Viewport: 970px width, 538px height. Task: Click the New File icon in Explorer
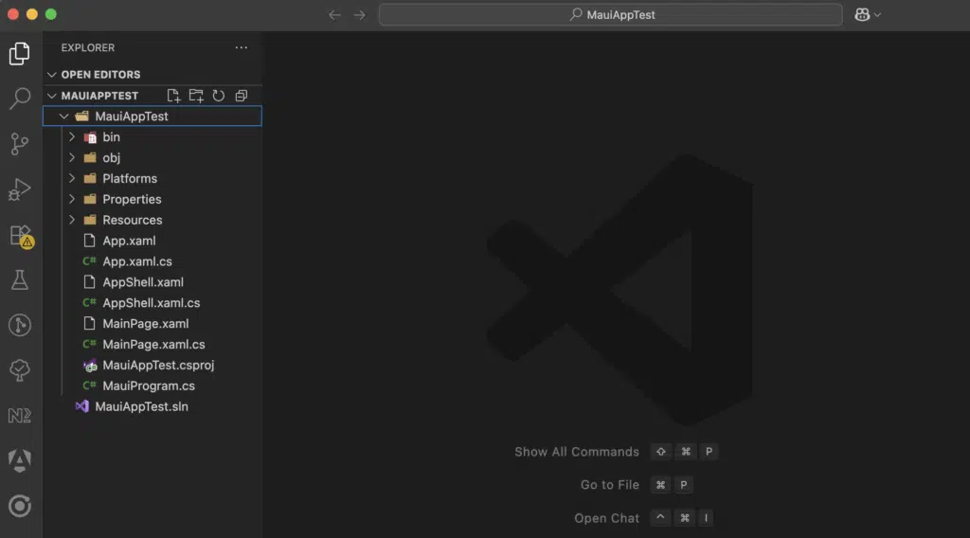pyautogui.click(x=173, y=96)
